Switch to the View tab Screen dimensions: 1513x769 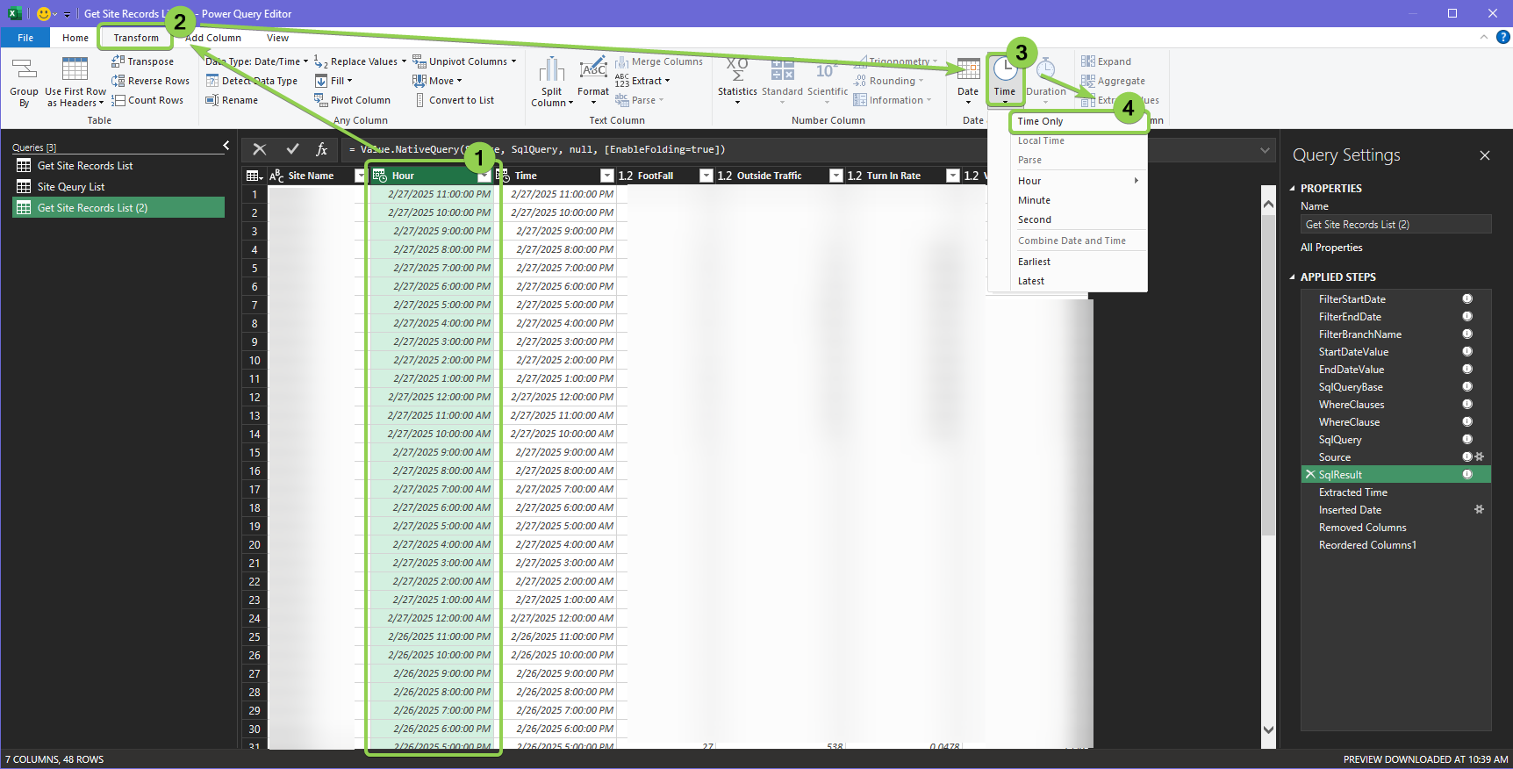pos(277,38)
